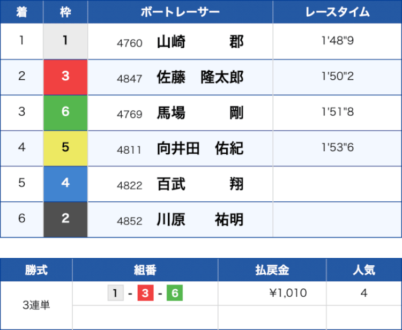Open racer 馬場 剛 profile
Screen dimensions: 402x330
(200, 113)
